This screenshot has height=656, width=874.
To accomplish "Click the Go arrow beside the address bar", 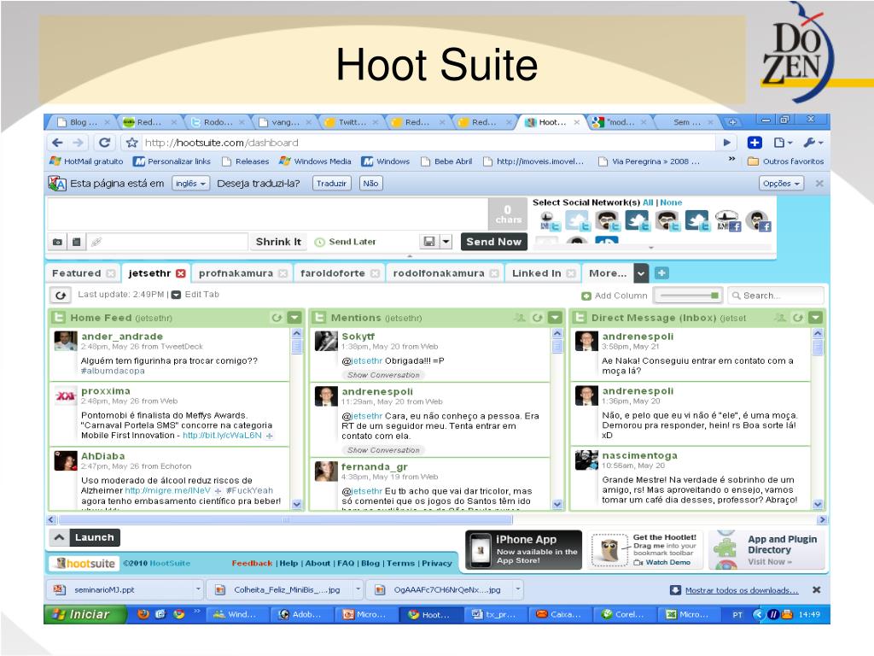I will pos(726,143).
